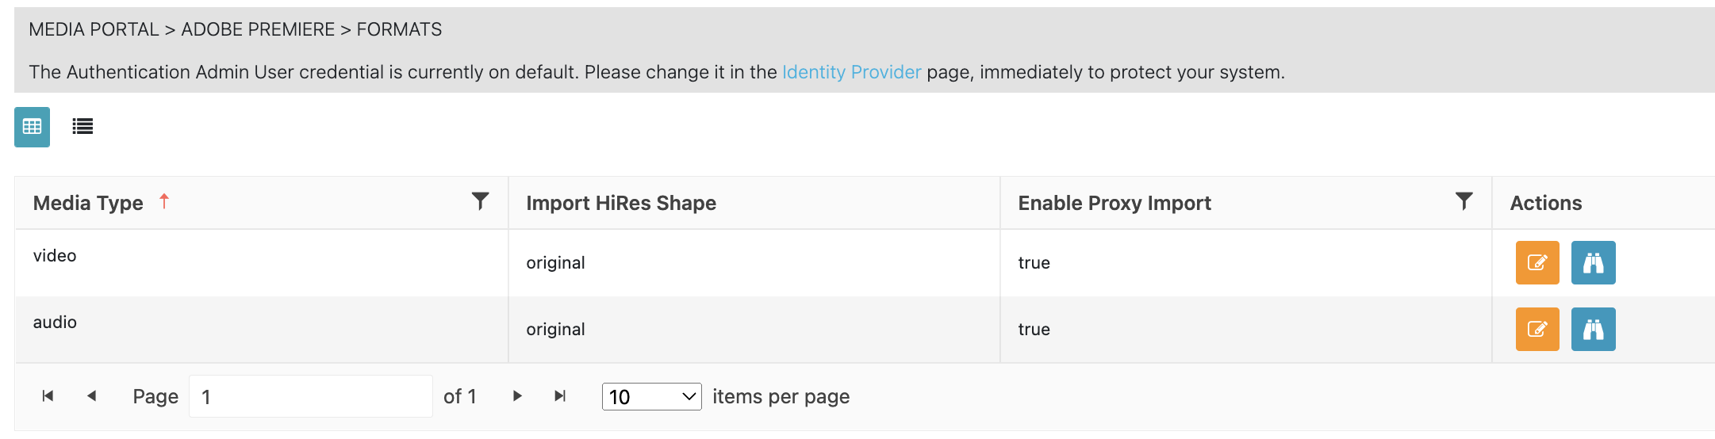This screenshot has height=439, width=1715.
Task: Open the items per page dropdown
Action: coord(651,396)
